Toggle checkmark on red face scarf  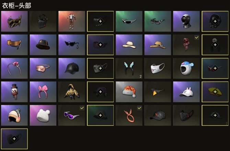(x=197, y=37)
